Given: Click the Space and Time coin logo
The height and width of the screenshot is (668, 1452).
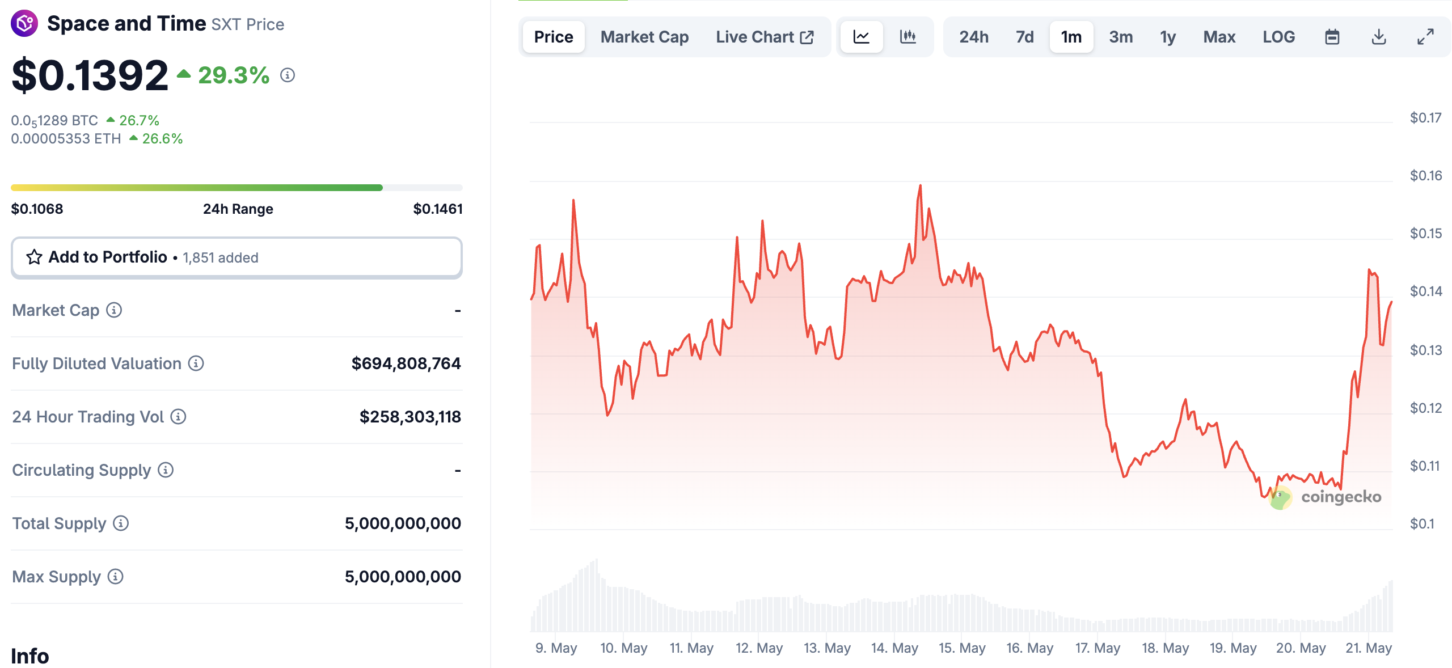Looking at the screenshot, I should [24, 23].
